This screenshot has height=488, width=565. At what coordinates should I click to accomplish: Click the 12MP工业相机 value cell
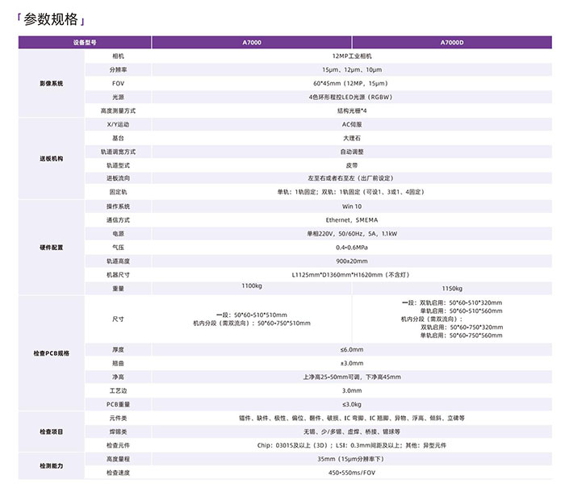351,56
